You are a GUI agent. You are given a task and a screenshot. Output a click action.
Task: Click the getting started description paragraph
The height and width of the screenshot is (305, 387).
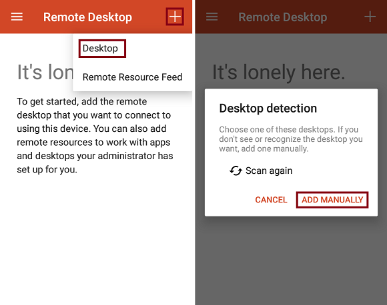click(95, 135)
